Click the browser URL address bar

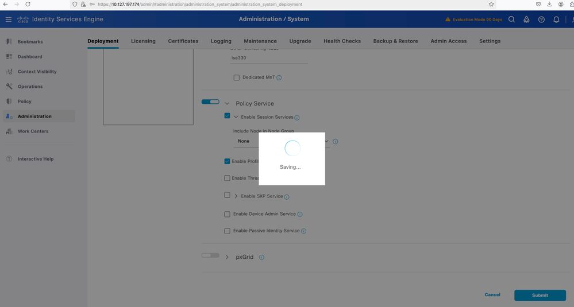tap(278, 5)
